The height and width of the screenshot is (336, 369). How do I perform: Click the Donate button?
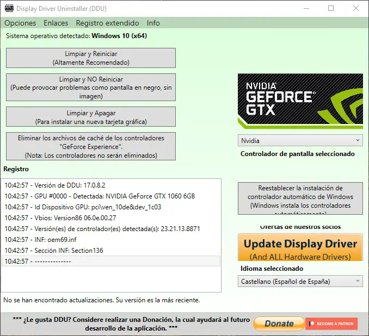point(279,323)
